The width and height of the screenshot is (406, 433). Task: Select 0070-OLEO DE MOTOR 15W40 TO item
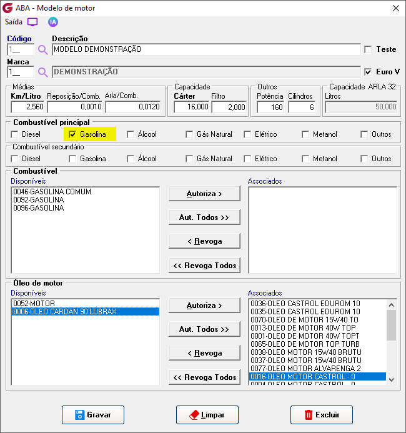tap(317, 320)
